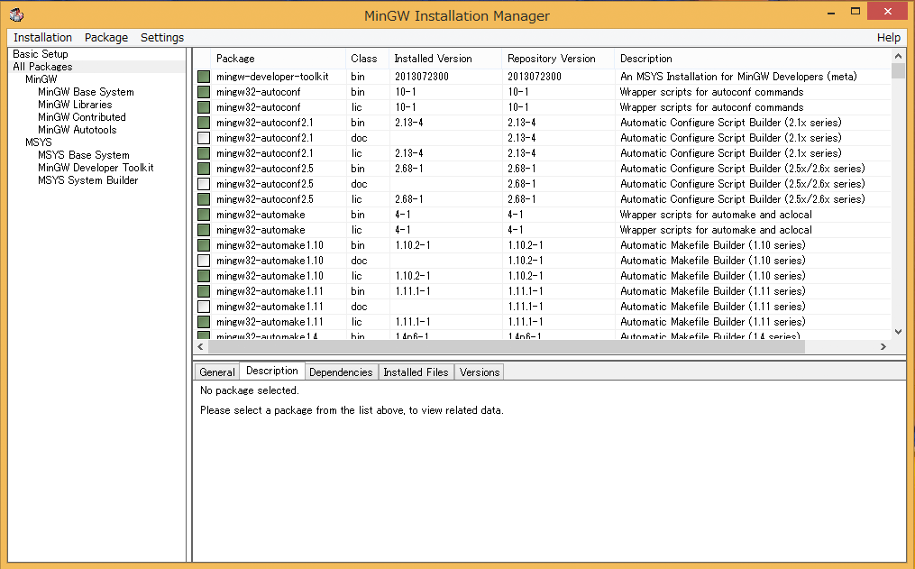Click 'Please select a package from the list' text

352,410
